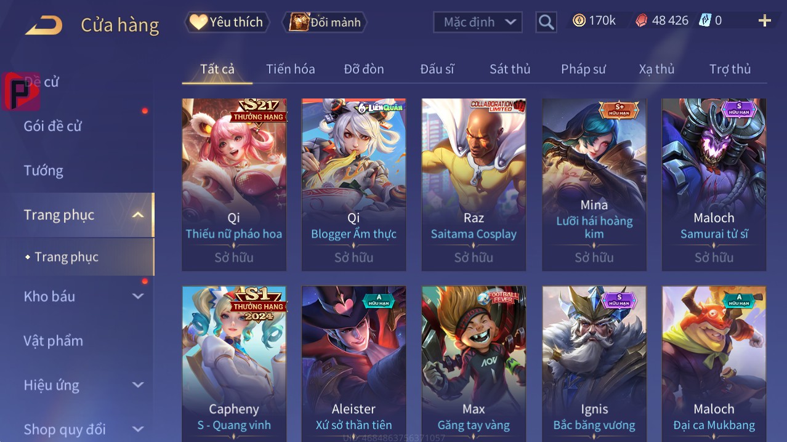Open Tướng in the sidebar

(44, 171)
